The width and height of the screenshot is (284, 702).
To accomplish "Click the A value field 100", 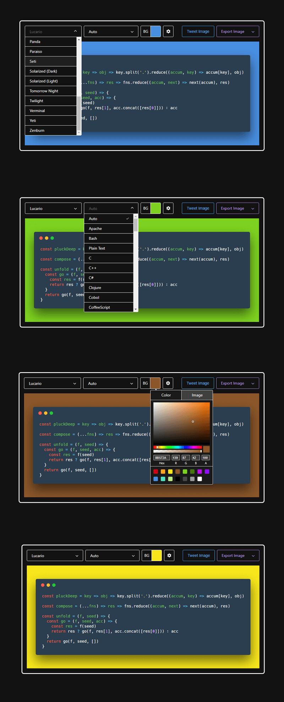I will 206,458.
